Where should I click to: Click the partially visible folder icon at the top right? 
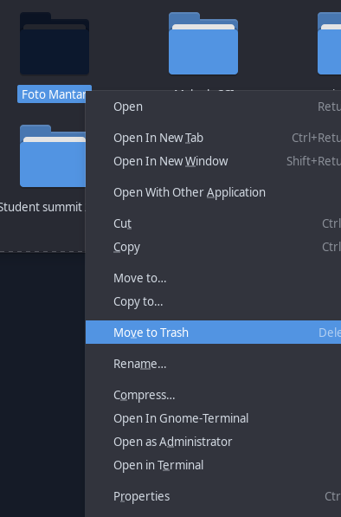(x=329, y=43)
